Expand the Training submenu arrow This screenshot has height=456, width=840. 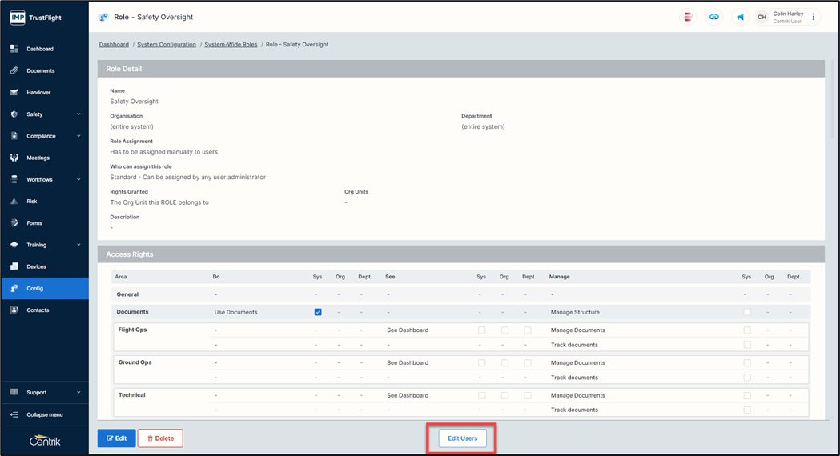78,245
